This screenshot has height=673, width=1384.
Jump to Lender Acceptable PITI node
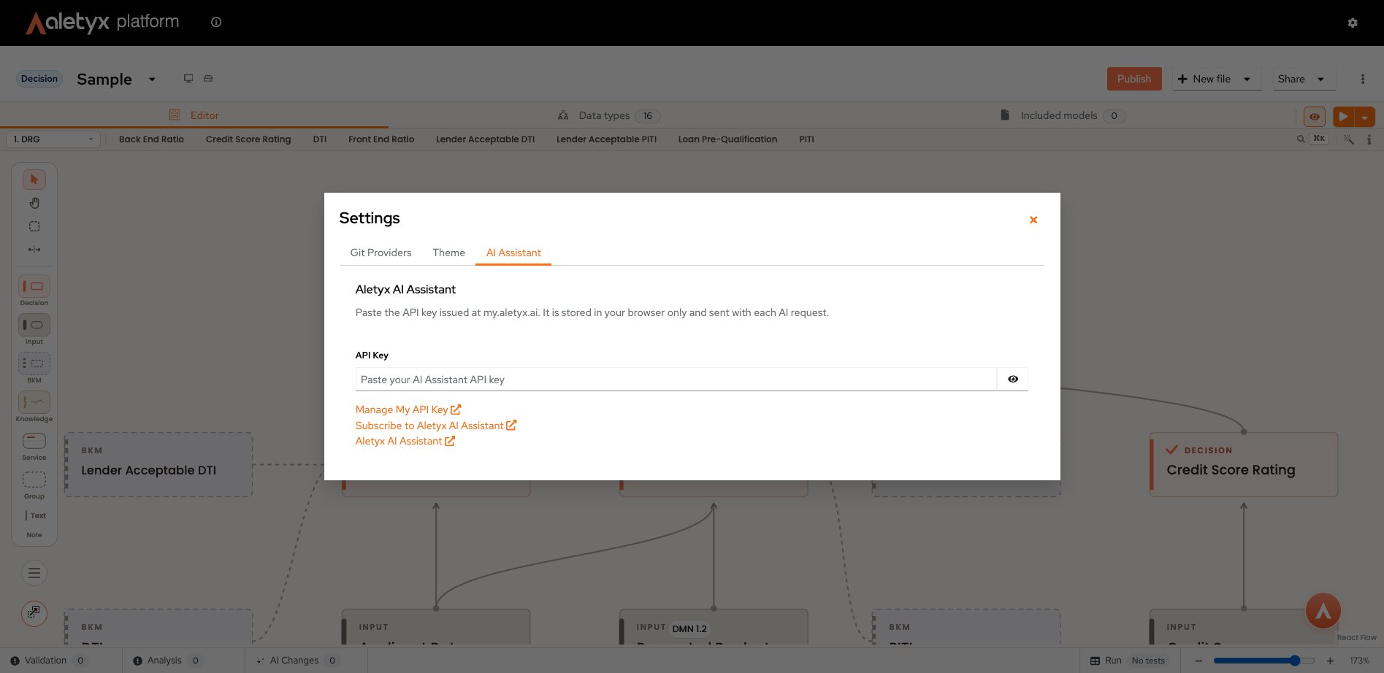click(606, 139)
